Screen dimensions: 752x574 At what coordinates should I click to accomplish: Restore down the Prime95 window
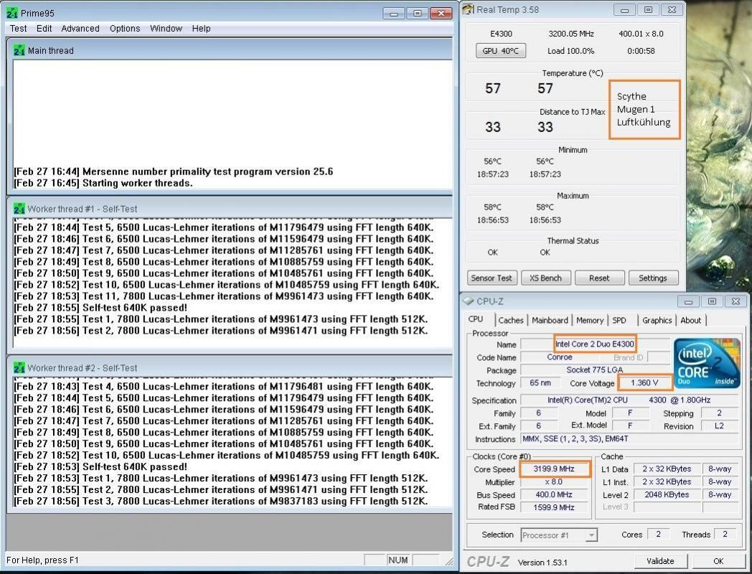pos(417,14)
